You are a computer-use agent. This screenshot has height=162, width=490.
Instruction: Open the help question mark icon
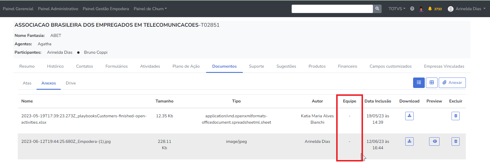click(x=412, y=9)
